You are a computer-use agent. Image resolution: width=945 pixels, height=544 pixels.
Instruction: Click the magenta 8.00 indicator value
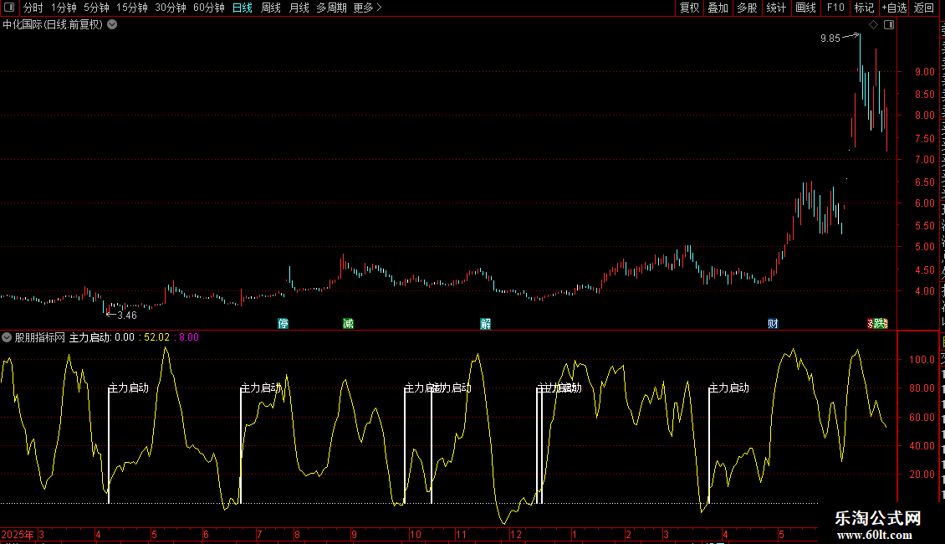(189, 337)
